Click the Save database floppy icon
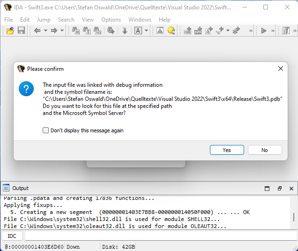Screen dimensions: 298x251 coord(21,30)
